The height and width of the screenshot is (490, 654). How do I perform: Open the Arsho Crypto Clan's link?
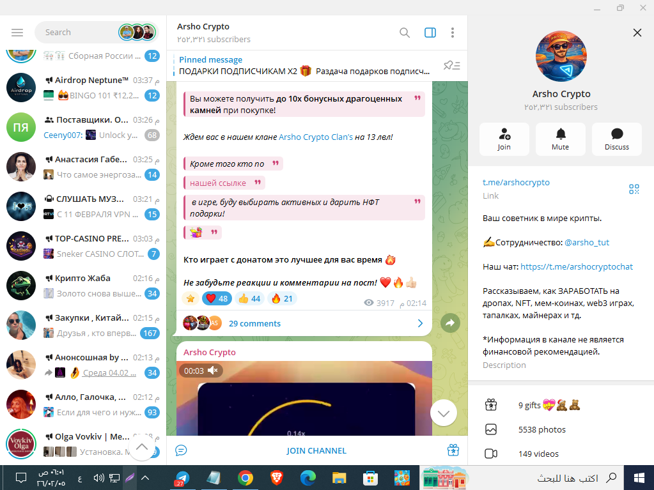click(316, 137)
